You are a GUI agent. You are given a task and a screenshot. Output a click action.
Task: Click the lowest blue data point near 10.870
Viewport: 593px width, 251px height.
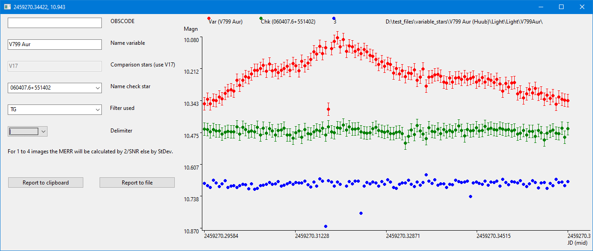325,226
